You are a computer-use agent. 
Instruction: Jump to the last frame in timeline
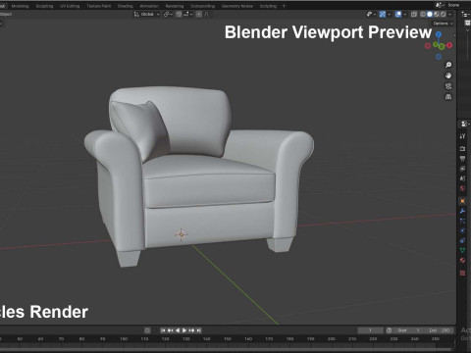(199, 330)
